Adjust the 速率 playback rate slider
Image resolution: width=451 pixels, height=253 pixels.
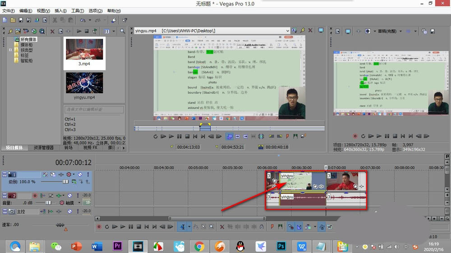pyautogui.click(x=60, y=225)
